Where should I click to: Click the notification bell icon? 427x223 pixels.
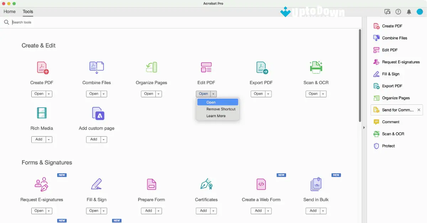[x=409, y=11]
